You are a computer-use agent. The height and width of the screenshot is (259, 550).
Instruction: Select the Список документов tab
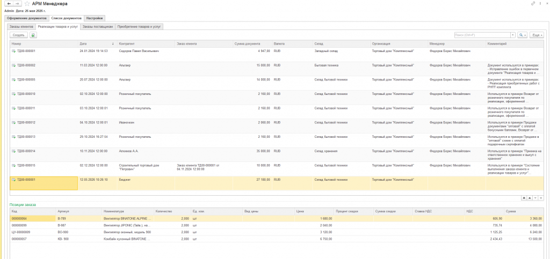click(67, 18)
